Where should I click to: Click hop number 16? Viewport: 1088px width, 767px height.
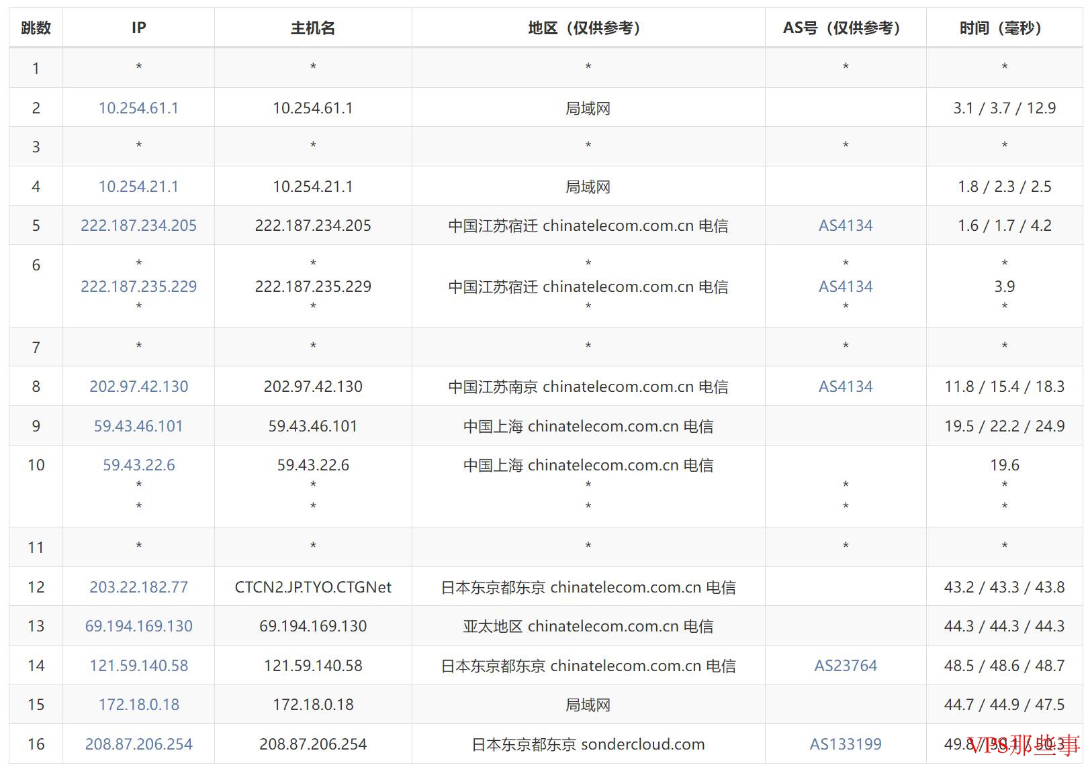click(36, 744)
